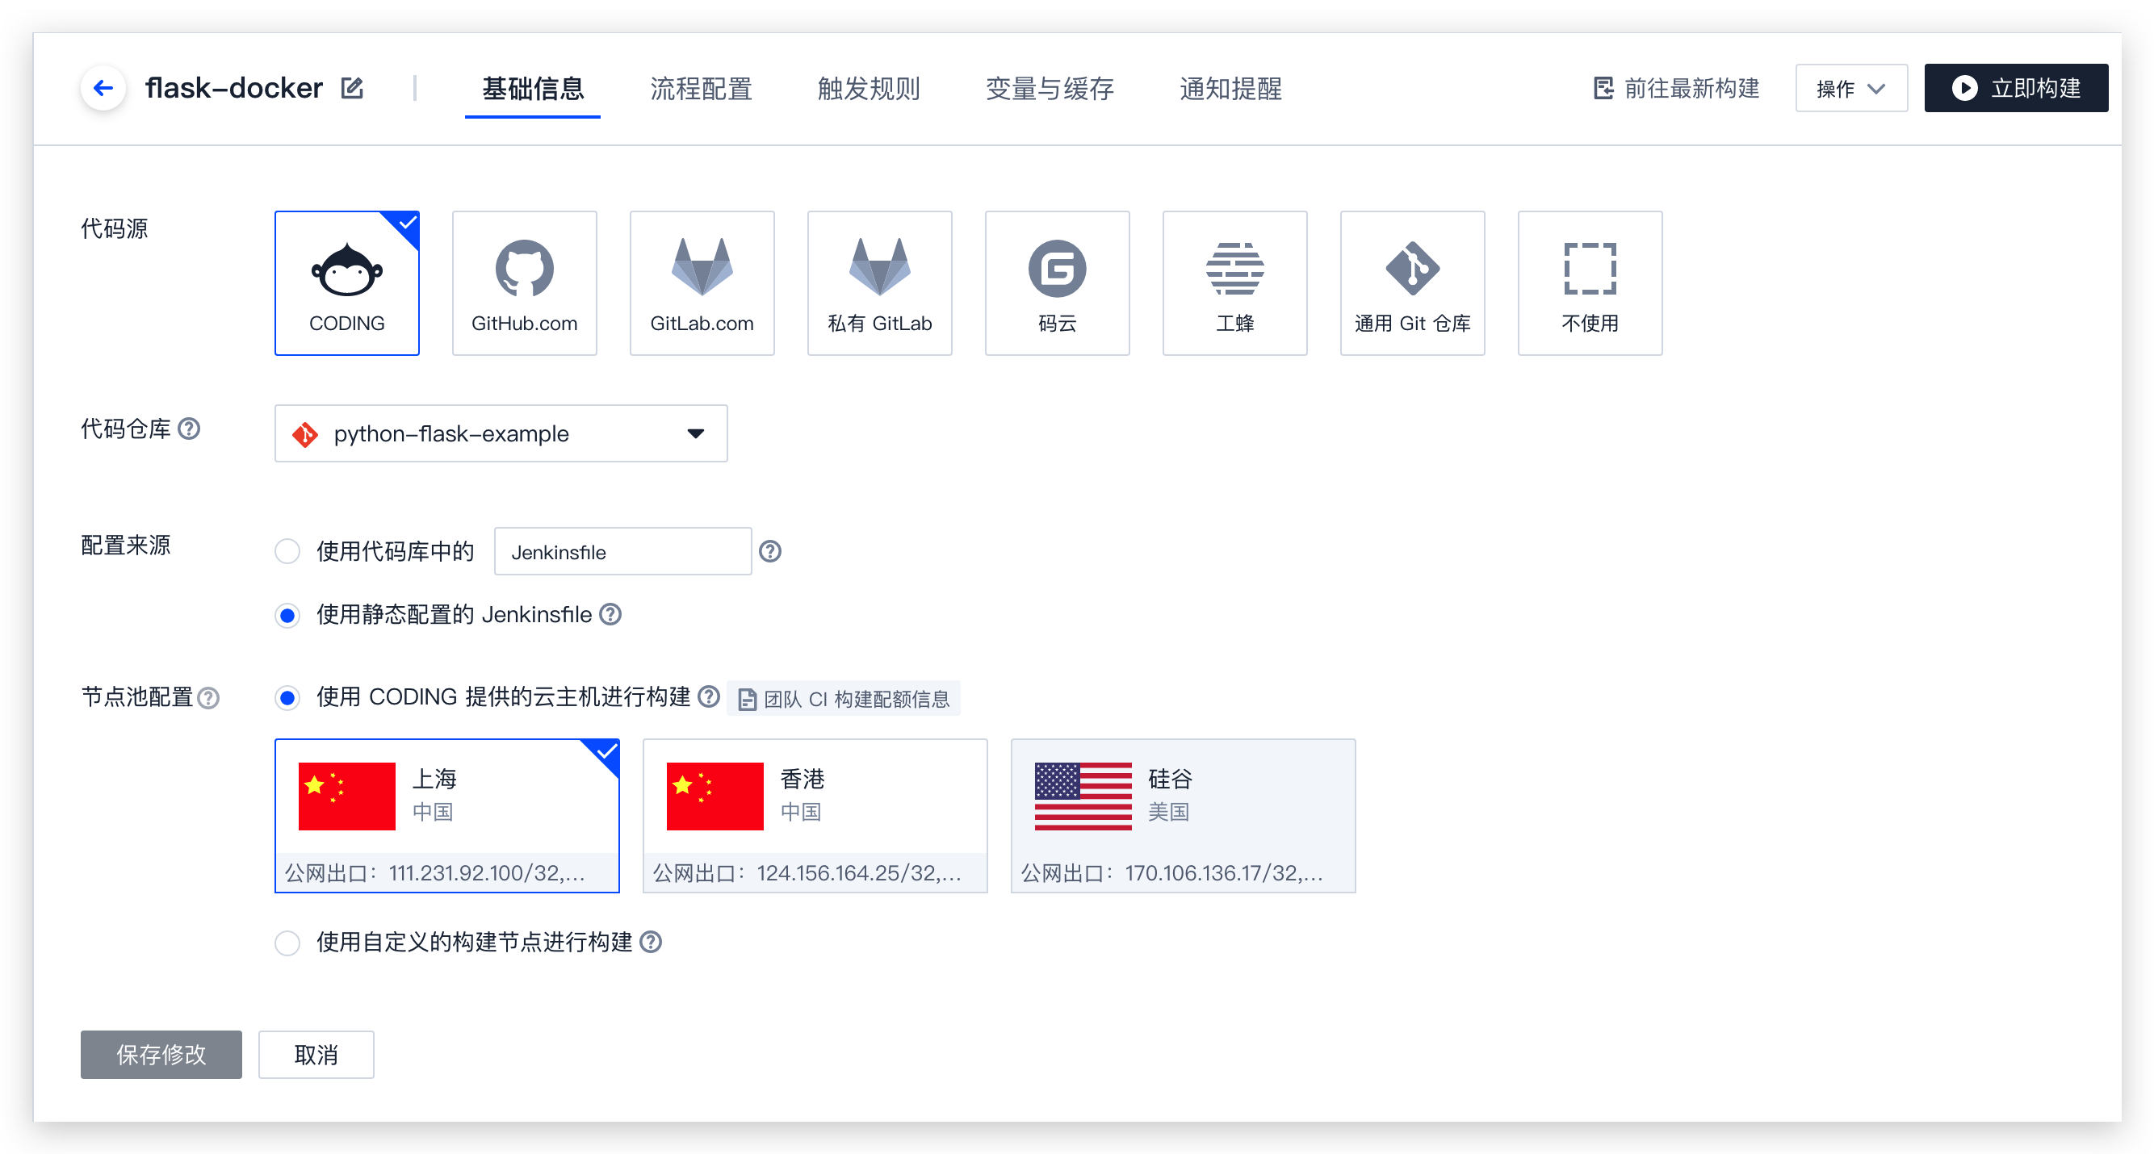Switch to 流程配置 tab
Viewport: 2154px width, 1154px height.
(x=701, y=89)
